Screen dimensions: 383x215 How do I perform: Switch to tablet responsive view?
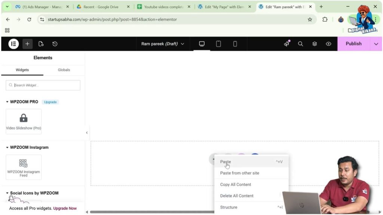[218, 44]
